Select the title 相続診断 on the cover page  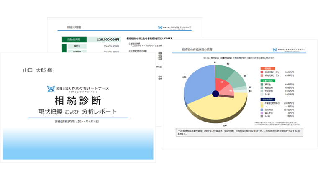(x=78, y=100)
